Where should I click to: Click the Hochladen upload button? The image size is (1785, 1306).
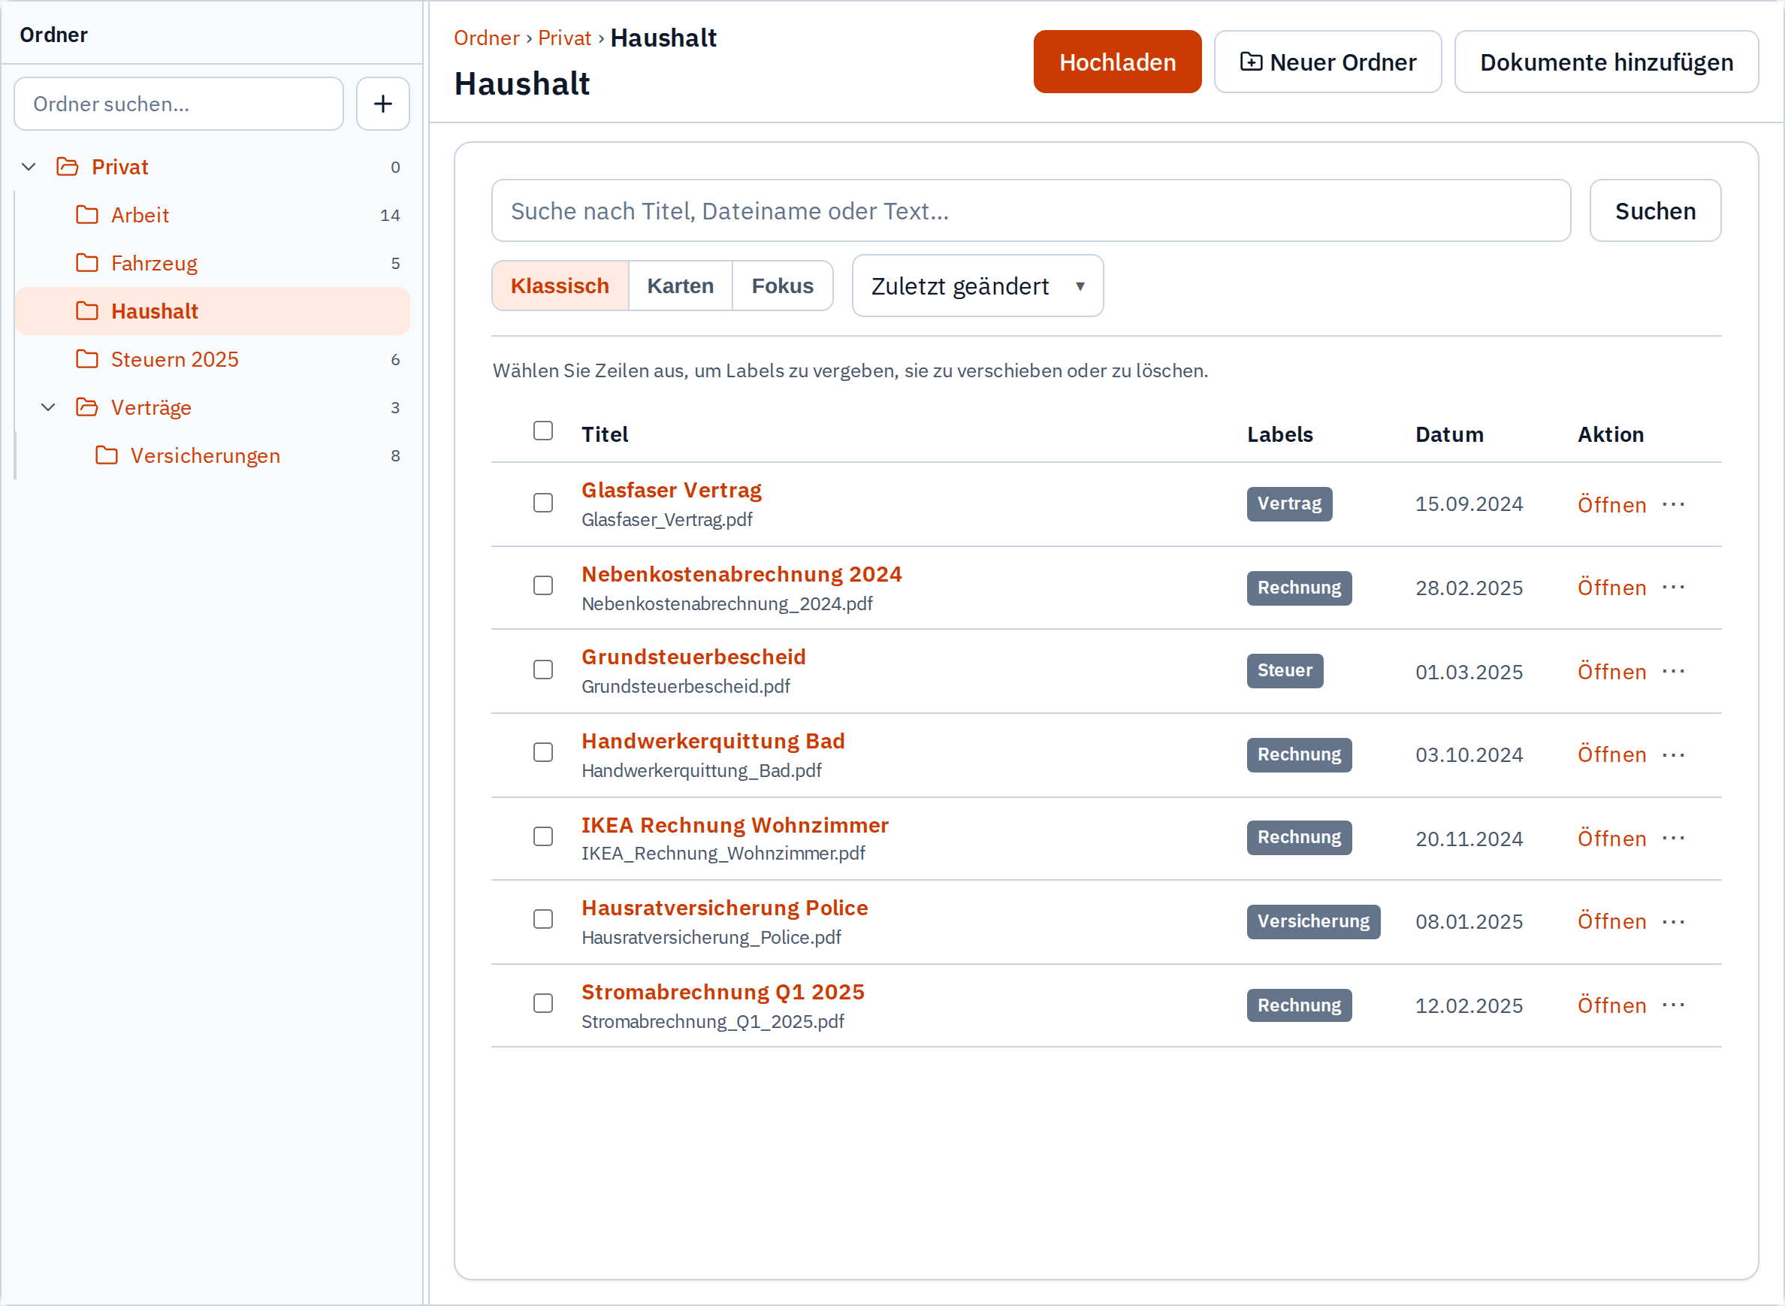click(1117, 62)
